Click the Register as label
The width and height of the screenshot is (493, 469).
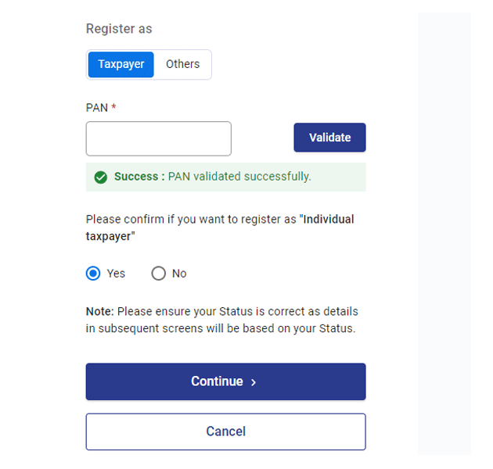point(119,29)
